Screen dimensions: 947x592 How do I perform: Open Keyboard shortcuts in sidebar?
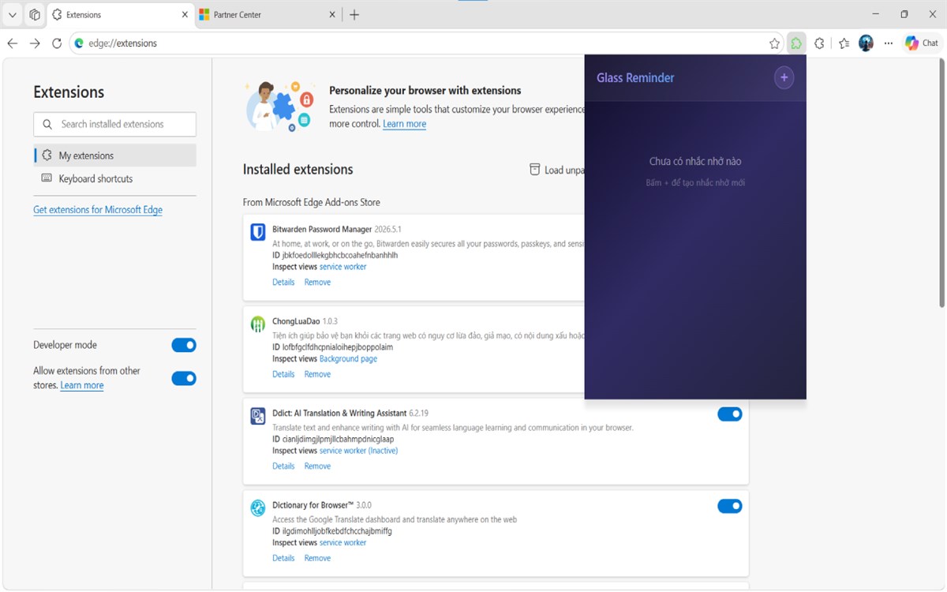[x=115, y=178]
